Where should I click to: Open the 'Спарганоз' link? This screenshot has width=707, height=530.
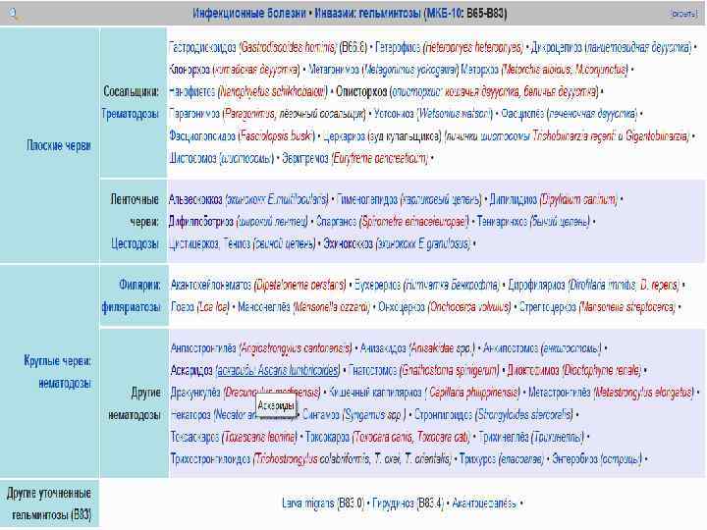tap(337, 221)
